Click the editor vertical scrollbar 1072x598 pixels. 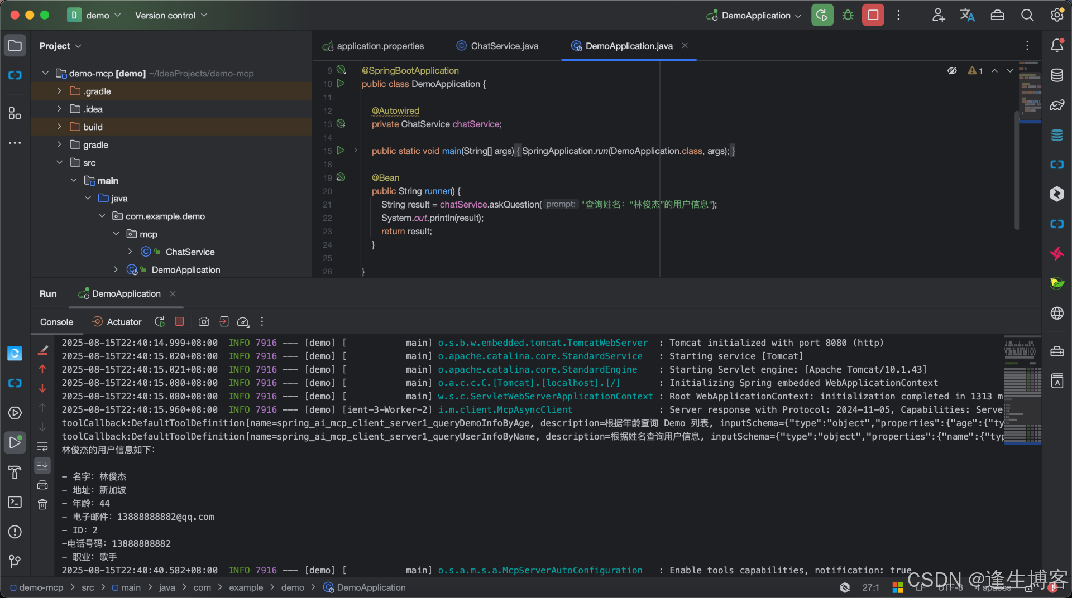pos(1017,170)
